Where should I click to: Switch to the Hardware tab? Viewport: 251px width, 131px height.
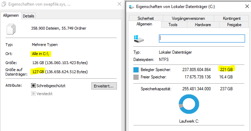click(x=203, y=25)
